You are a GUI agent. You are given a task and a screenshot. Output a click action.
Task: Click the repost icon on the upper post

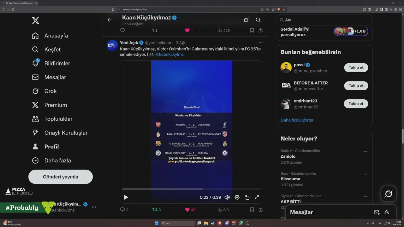155,30
